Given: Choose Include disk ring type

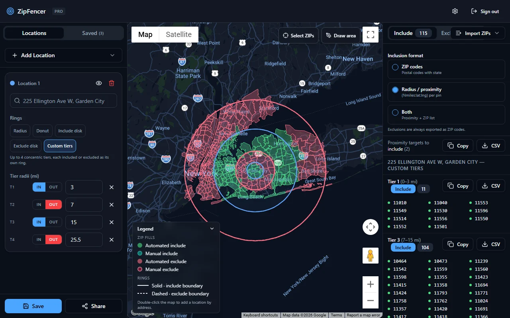Looking at the screenshot, I should click(x=70, y=131).
